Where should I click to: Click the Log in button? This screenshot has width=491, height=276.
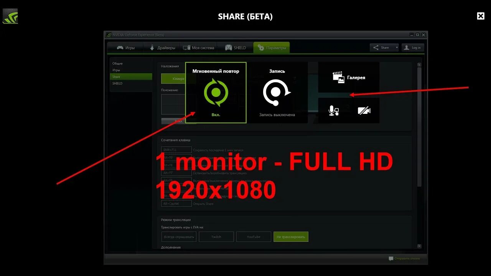(x=413, y=48)
